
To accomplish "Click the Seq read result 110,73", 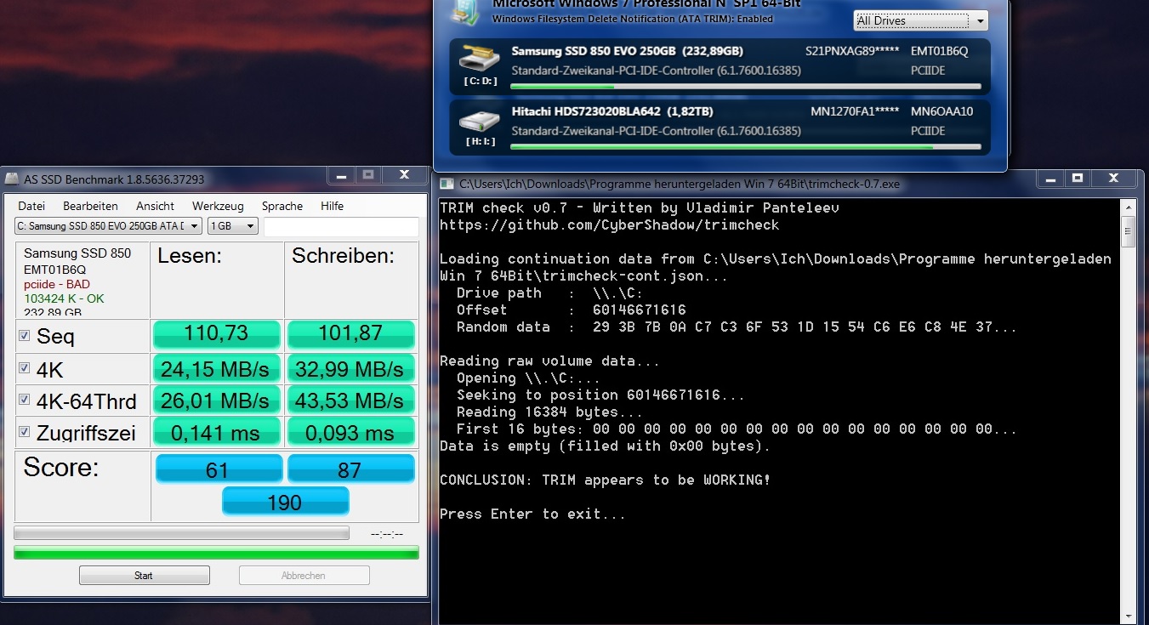I will click(217, 334).
